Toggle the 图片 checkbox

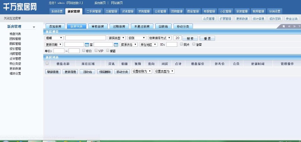coord(181,44)
